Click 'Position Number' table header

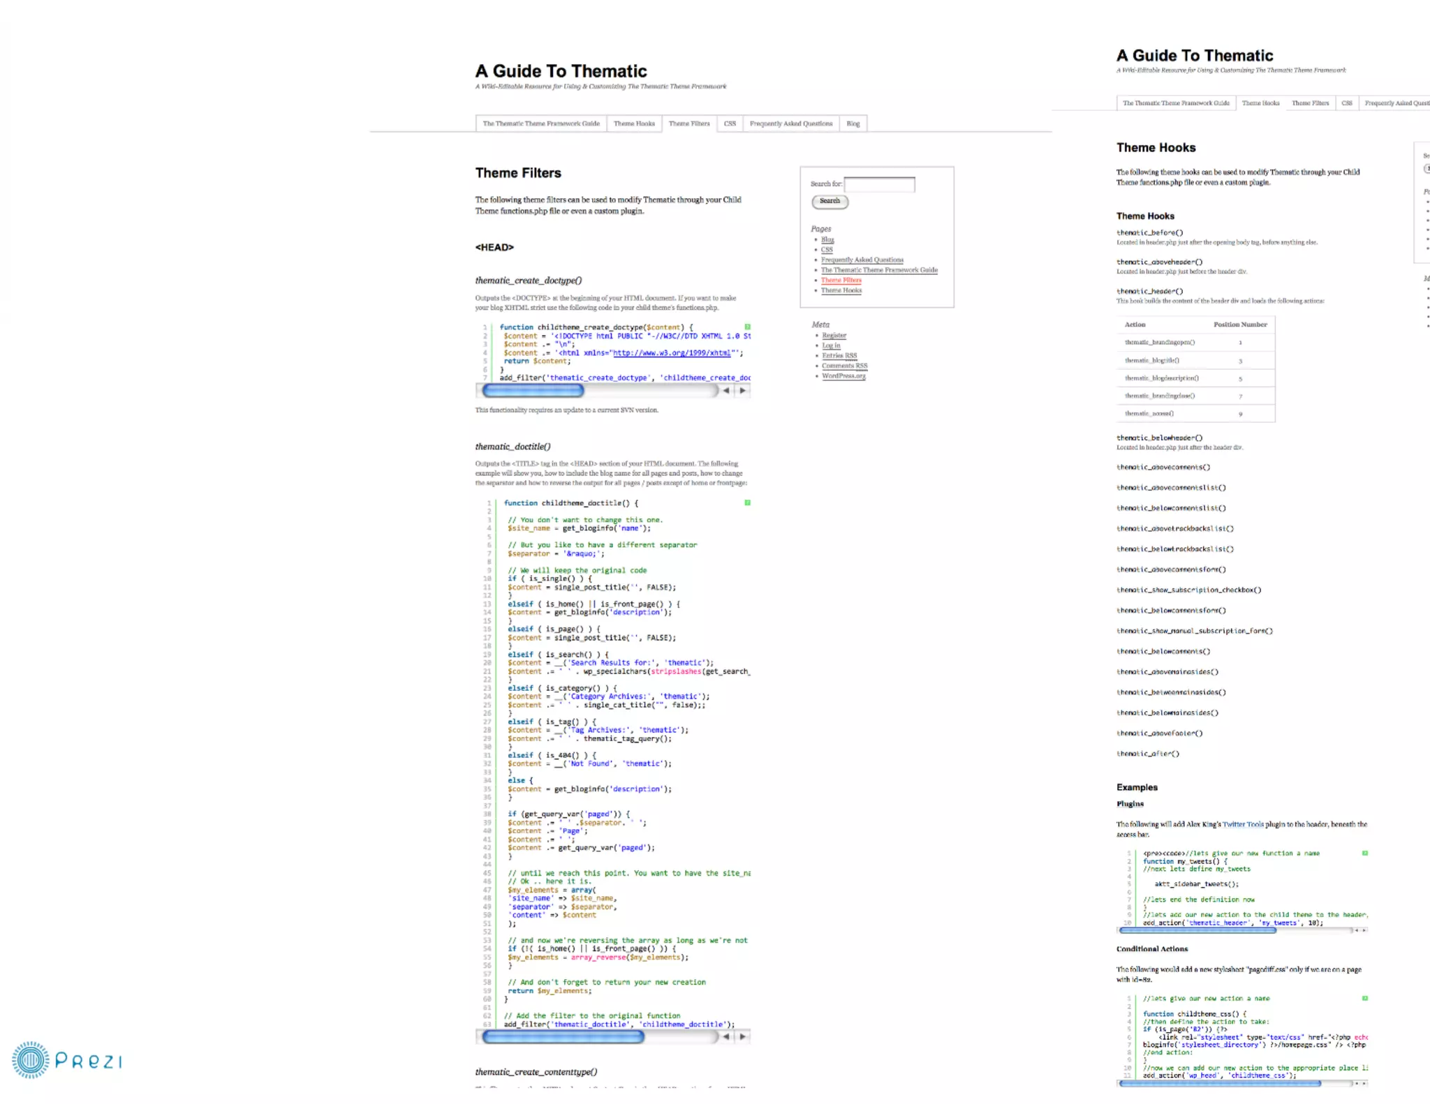pos(1240,325)
